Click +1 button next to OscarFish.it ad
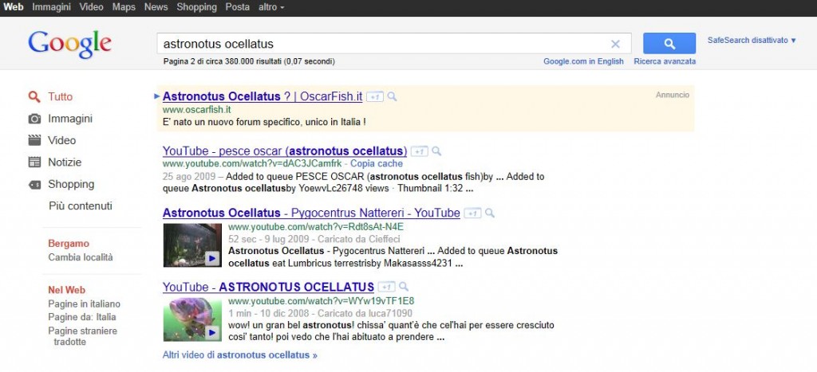Screen dimensions: 817x372 point(375,96)
